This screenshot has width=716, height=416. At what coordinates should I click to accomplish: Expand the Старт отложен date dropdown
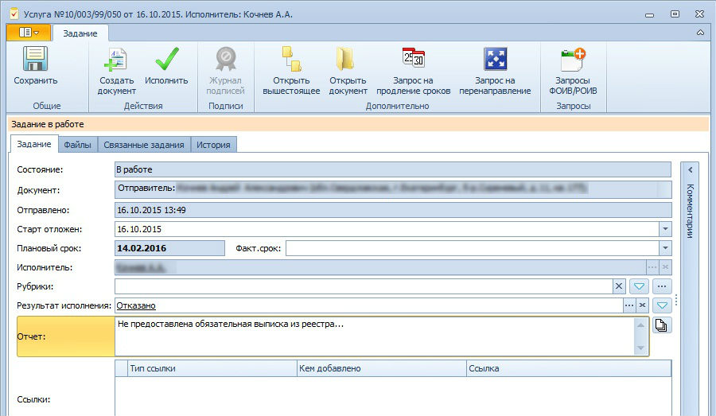(665, 229)
